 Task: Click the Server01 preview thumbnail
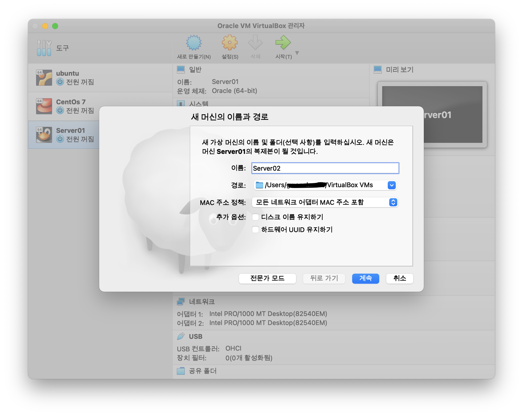pos(453,115)
